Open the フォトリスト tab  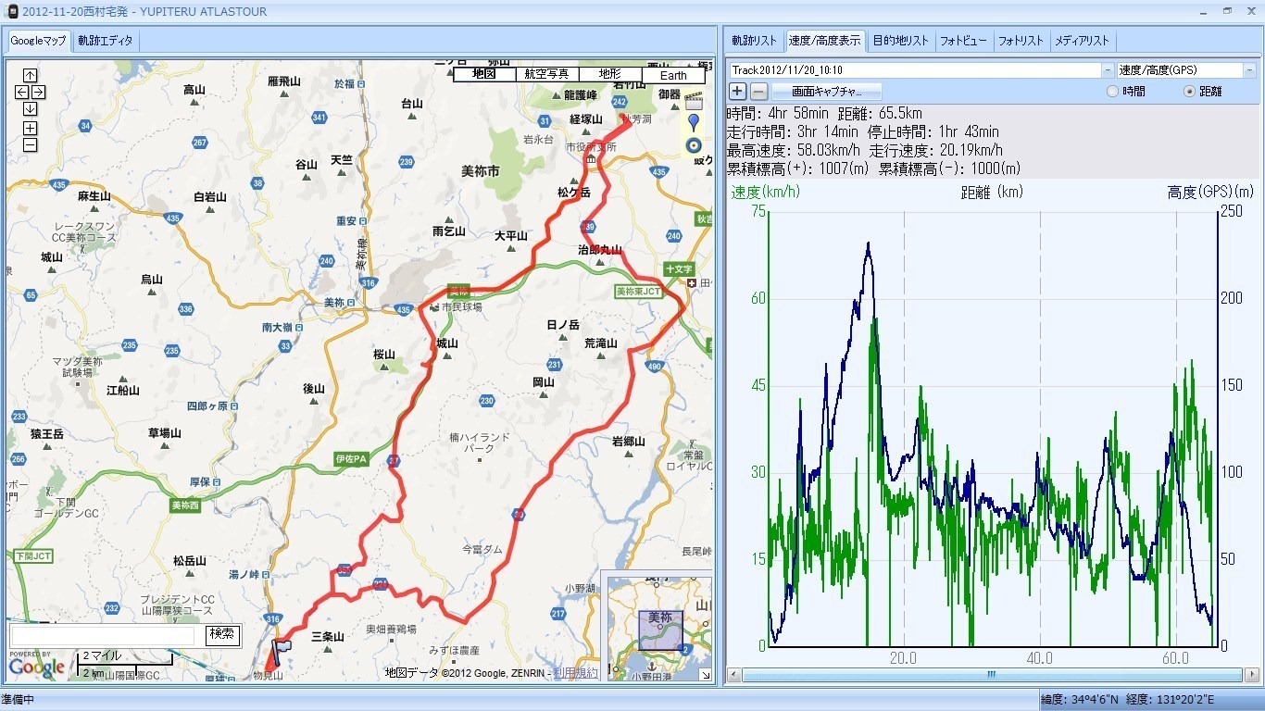(1021, 41)
